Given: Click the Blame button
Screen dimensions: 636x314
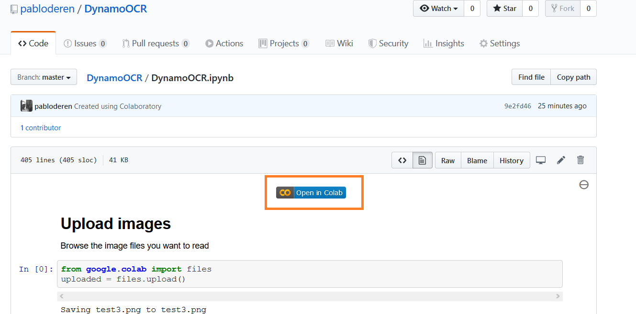Looking at the screenshot, I should (x=477, y=160).
